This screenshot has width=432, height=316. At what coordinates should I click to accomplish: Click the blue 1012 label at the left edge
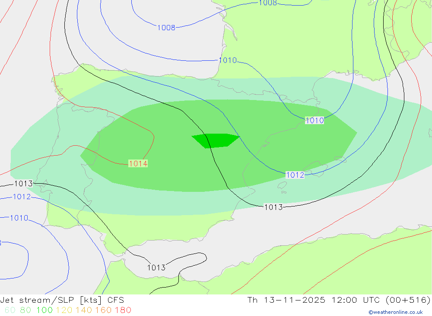(22, 197)
